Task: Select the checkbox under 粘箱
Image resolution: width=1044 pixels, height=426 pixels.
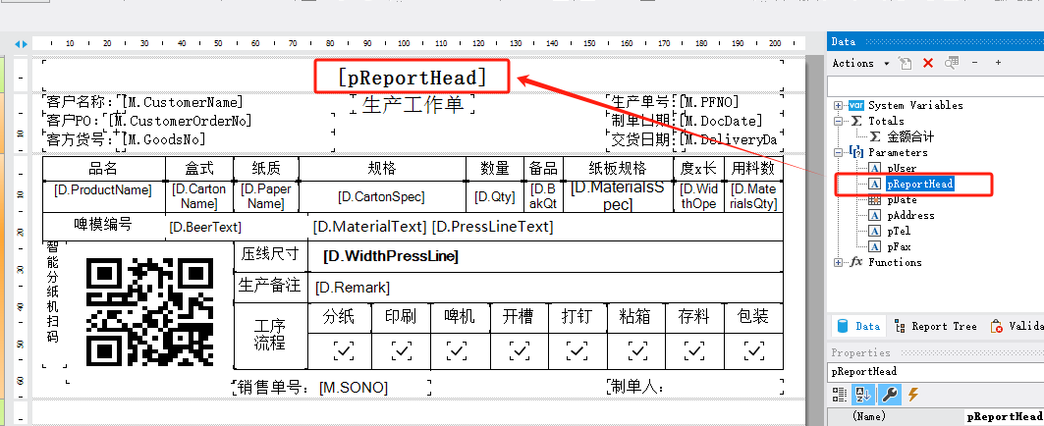Action: point(637,350)
